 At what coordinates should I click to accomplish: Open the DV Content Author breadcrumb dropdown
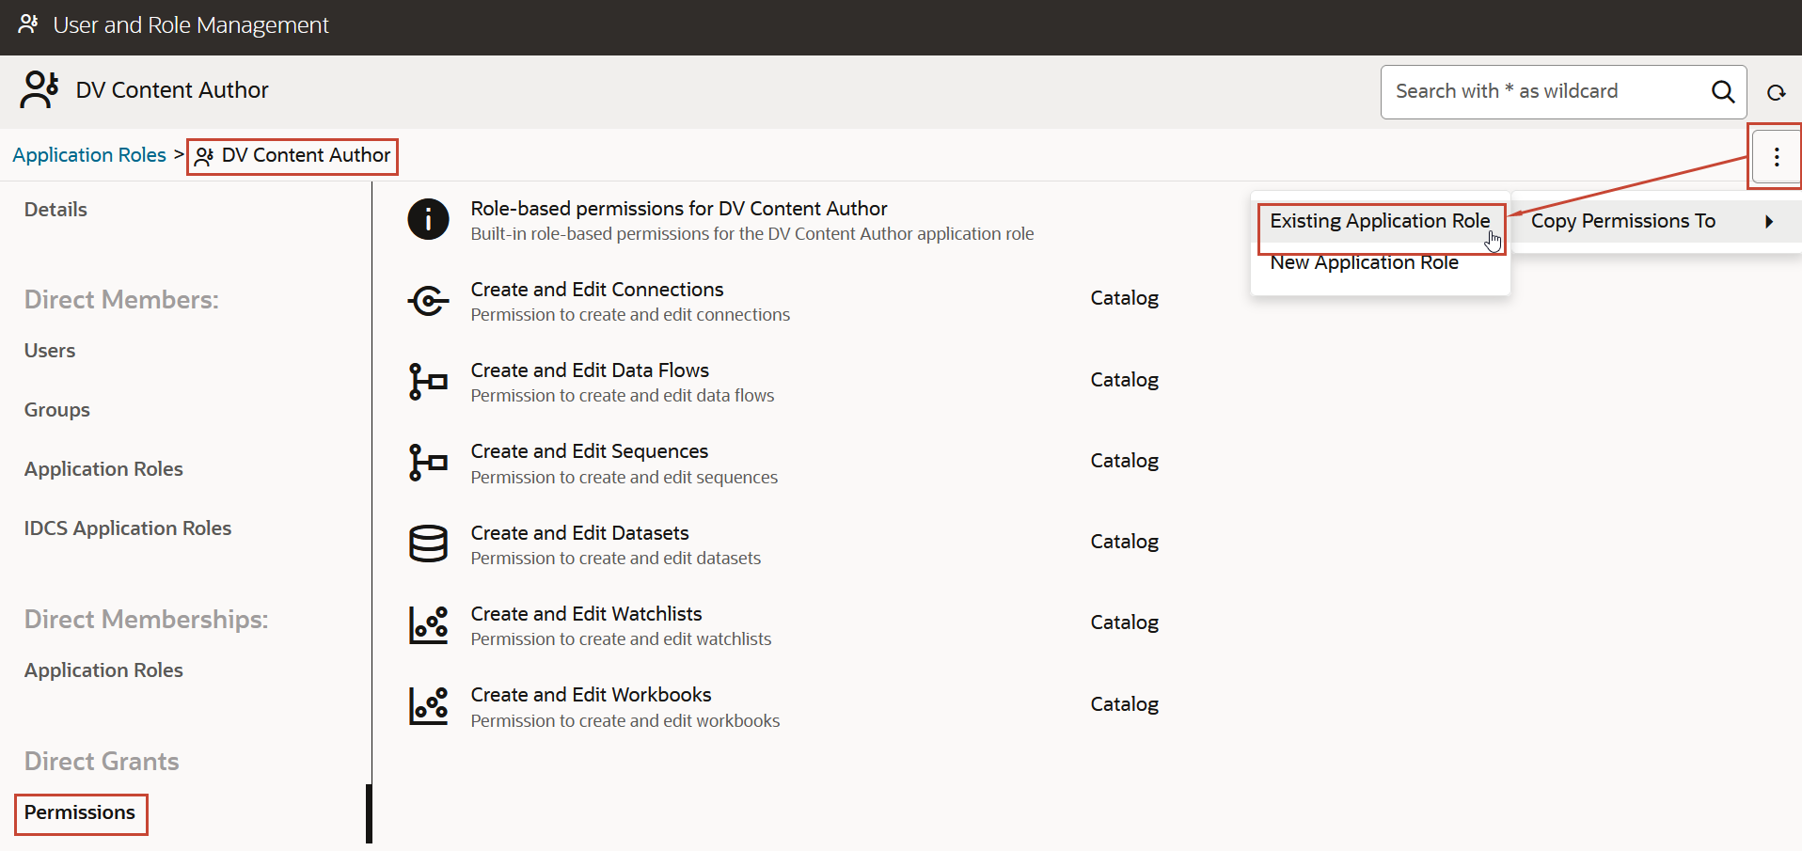(x=292, y=155)
